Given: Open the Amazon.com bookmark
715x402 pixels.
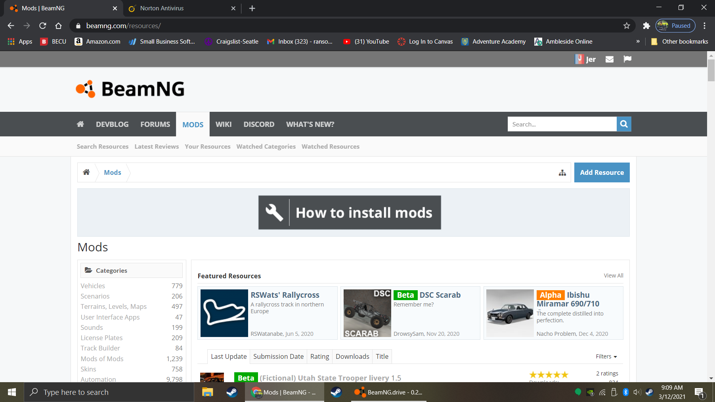Looking at the screenshot, I should [x=97, y=42].
